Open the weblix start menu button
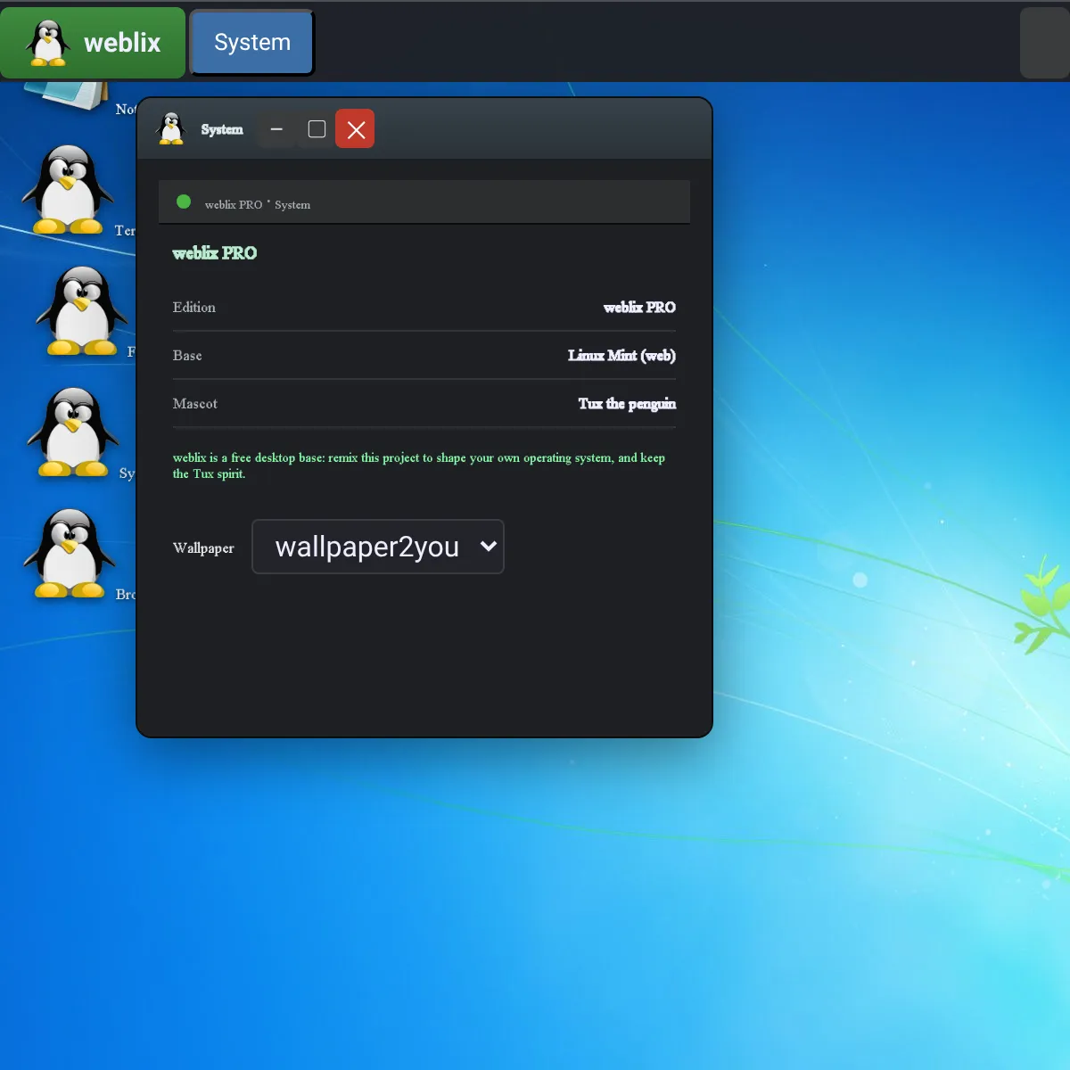Viewport: 1070px width, 1070px height. tap(93, 43)
